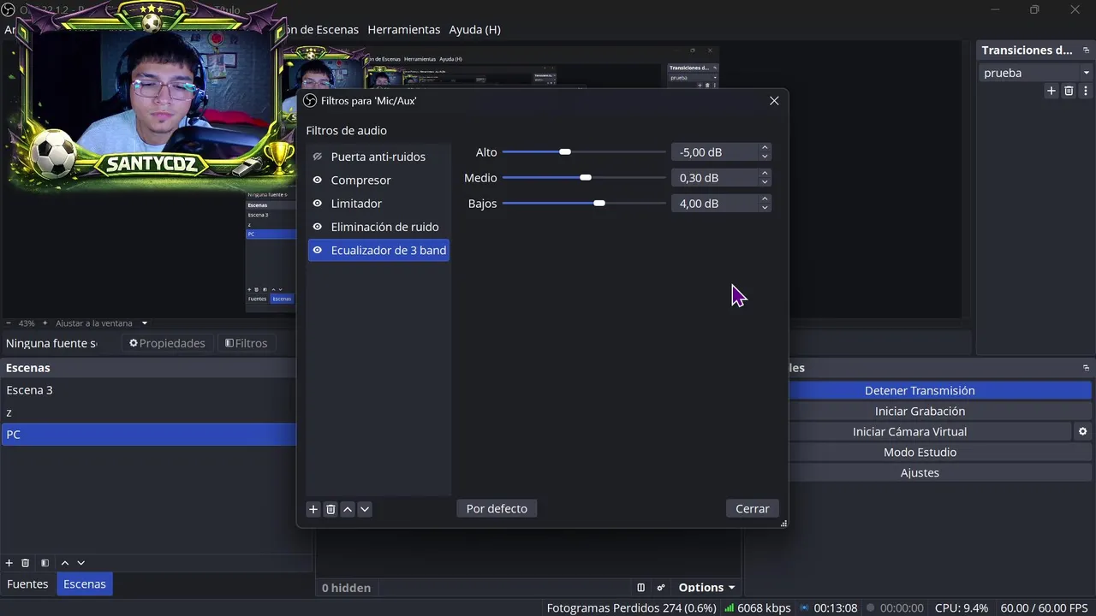Decrease Bajos value with down stepper arrow

pyautogui.click(x=765, y=208)
